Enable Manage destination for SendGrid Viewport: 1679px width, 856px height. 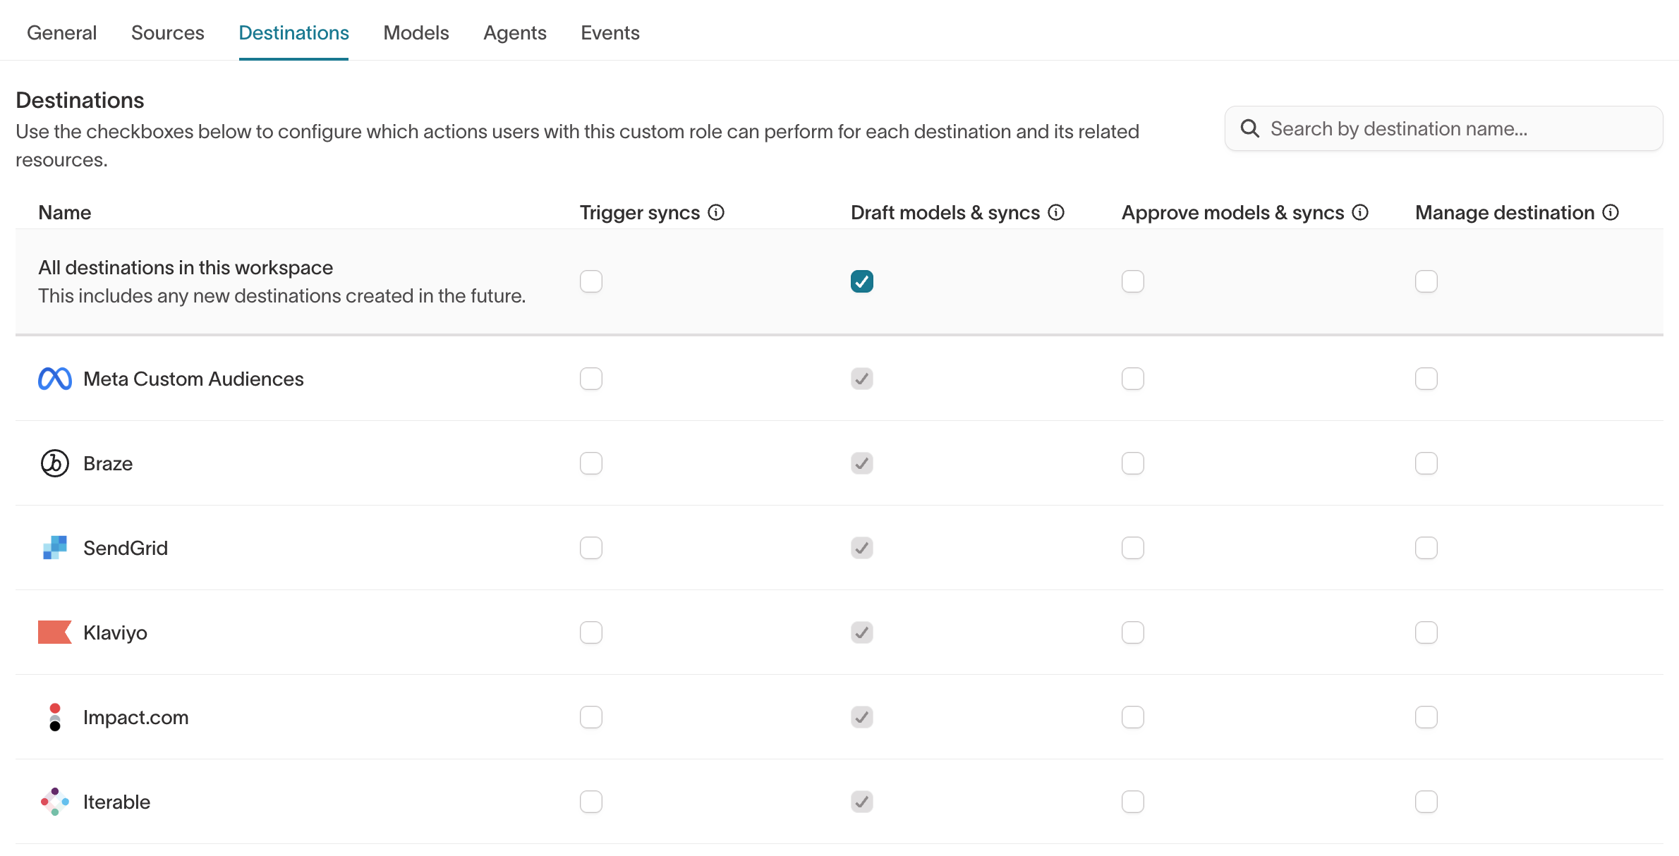[1426, 548]
